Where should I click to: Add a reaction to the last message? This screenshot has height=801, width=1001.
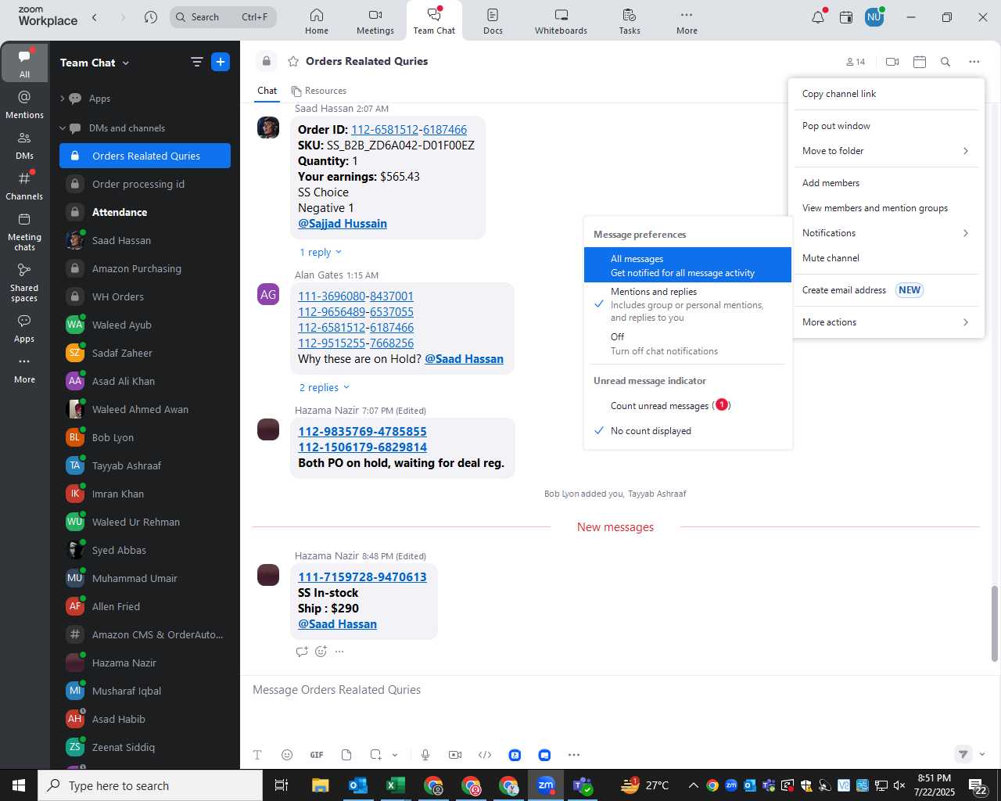[321, 652]
